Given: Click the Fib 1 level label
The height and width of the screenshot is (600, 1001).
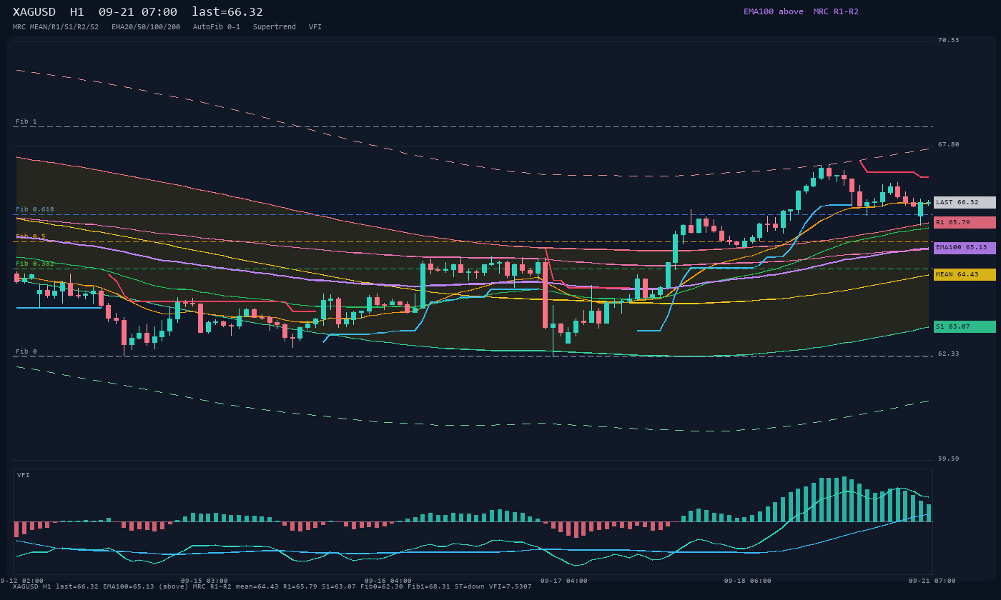Looking at the screenshot, I should tap(26, 121).
